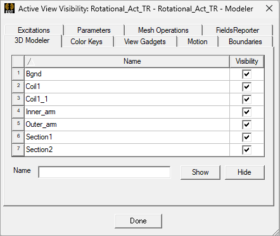280x236 pixels.
Task: Select row header number 1
Action: pos(18,74)
